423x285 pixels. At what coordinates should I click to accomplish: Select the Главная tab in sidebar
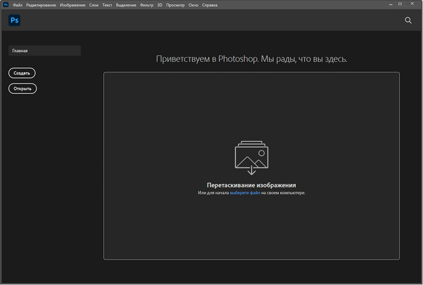(45, 51)
